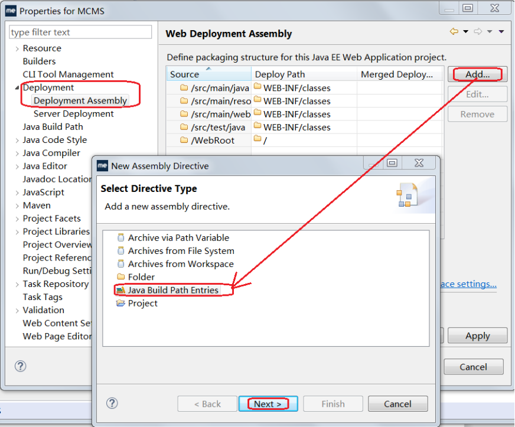
Task: Open the workspace settings link
Action: tap(468, 284)
